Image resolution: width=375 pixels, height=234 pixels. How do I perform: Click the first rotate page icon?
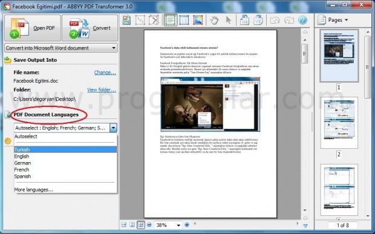(244, 20)
